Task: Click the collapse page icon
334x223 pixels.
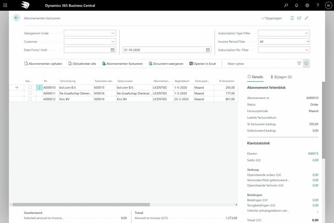Action: (x=307, y=18)
